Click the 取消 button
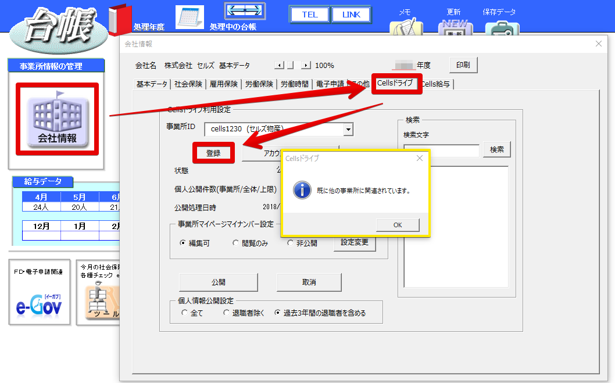 pyautogui.click(x=309, y=282)
